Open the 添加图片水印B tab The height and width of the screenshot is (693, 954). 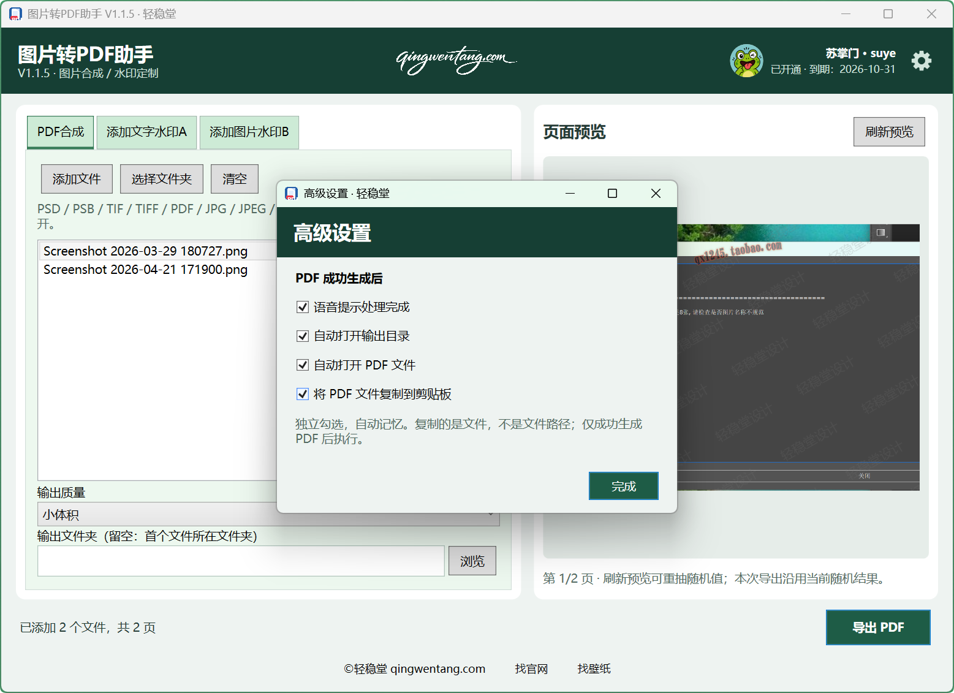point(249,132)
